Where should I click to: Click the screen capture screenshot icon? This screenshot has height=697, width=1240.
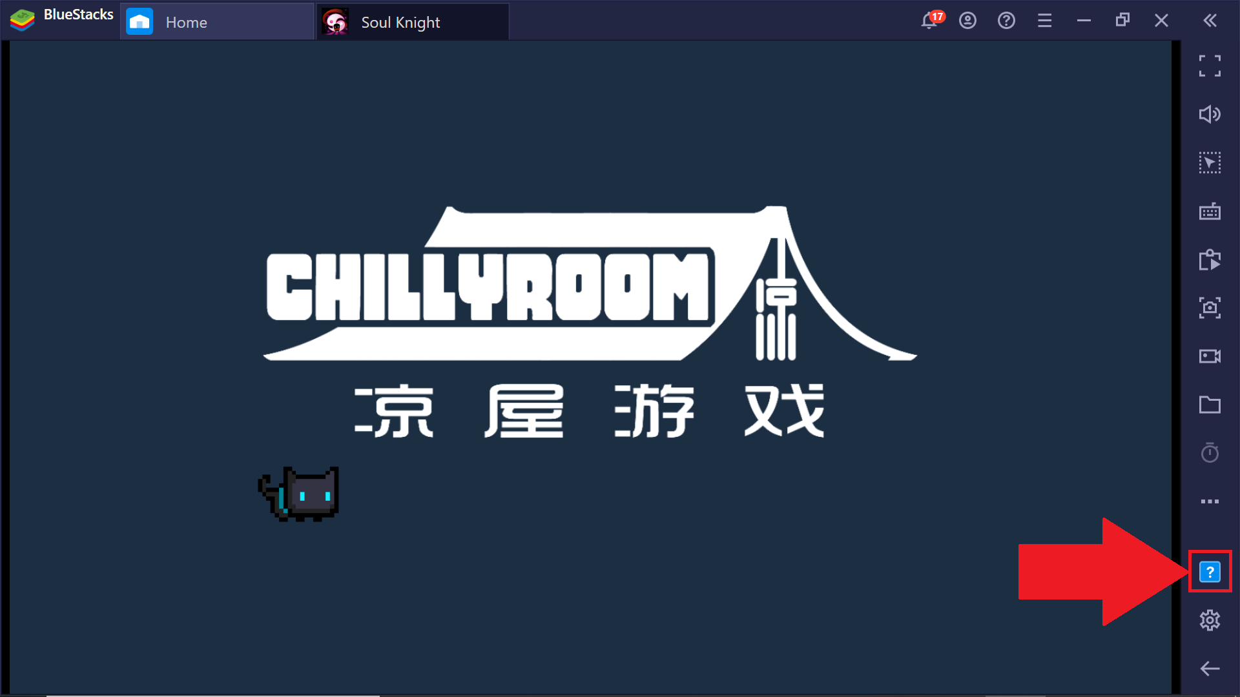pyautogui.click(x=1210, y=307)
